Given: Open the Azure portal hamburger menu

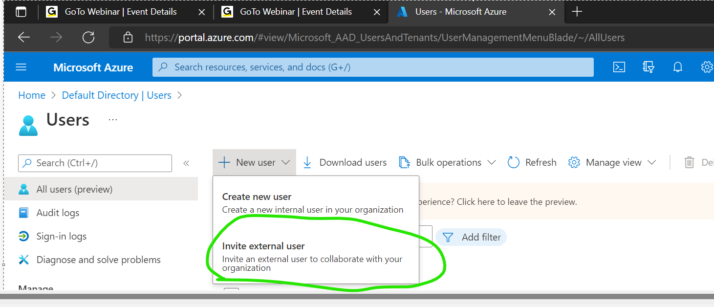Looking at the screenshot, I should tap(21, 67).
